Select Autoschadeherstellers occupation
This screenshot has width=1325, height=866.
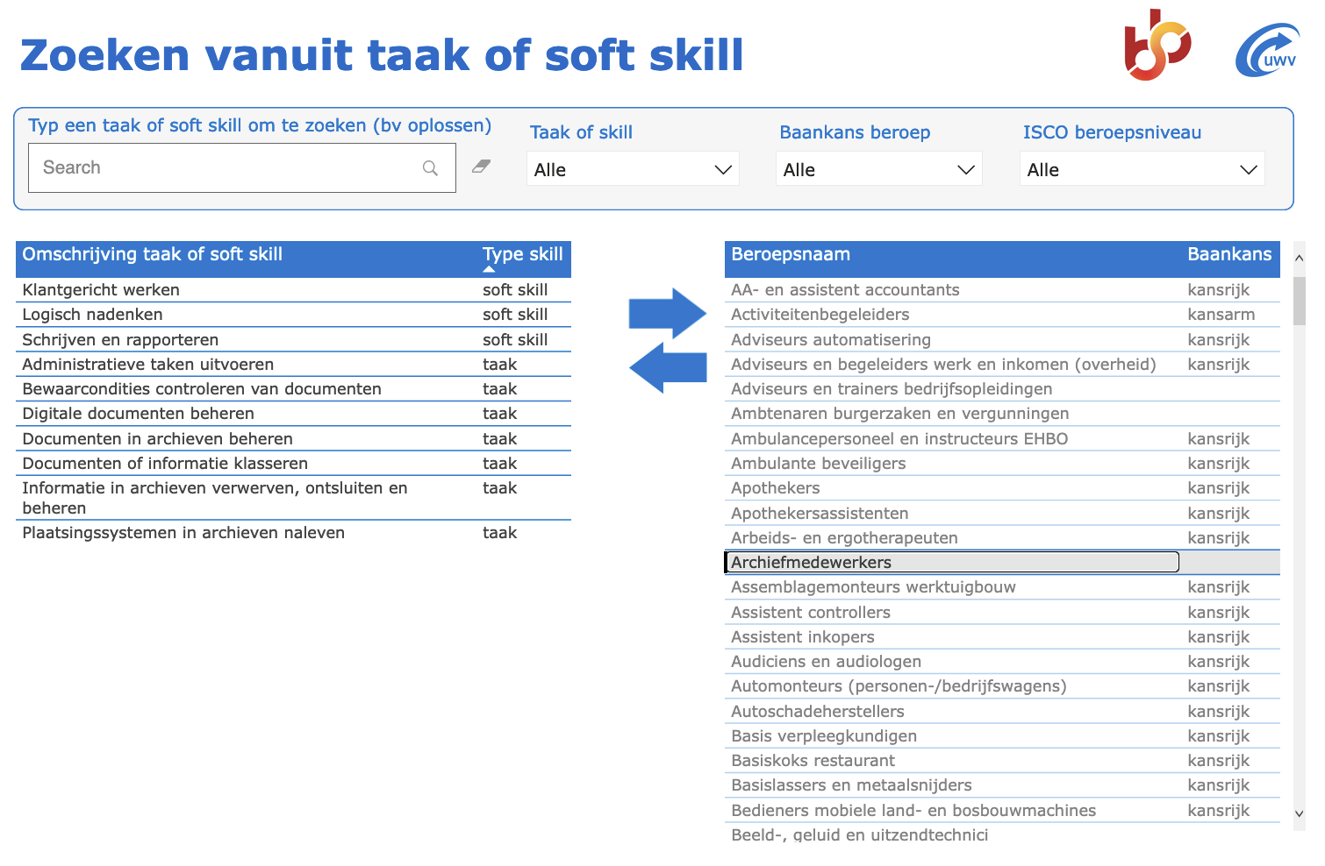1002,712
